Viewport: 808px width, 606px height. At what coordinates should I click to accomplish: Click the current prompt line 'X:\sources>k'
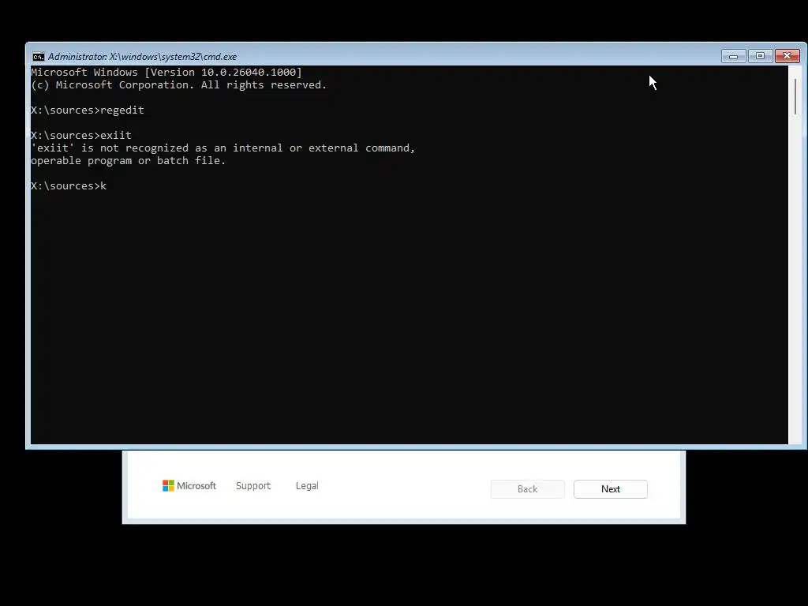[x=69, y=186]
